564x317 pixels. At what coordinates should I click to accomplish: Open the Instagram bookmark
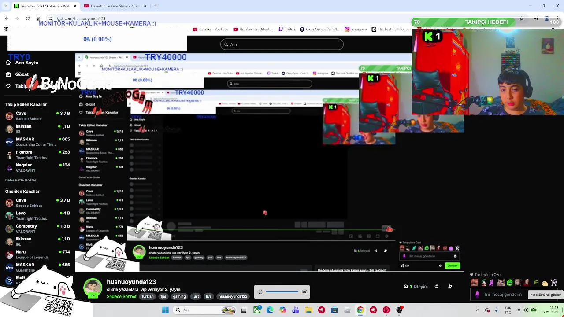point(356,29)
